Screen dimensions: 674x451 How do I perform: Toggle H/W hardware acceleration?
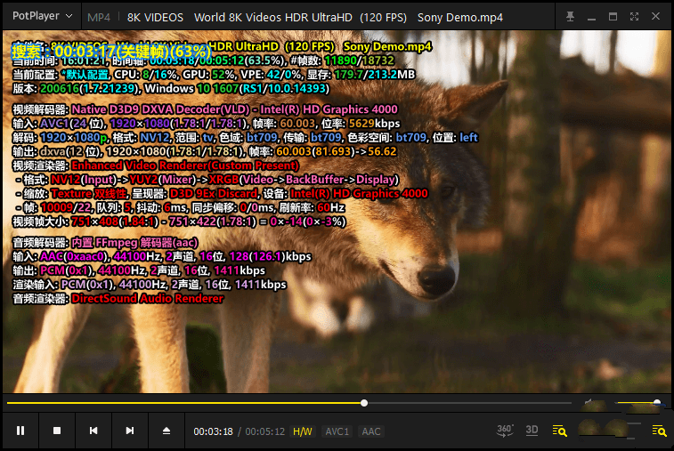(x=303, y=431)
